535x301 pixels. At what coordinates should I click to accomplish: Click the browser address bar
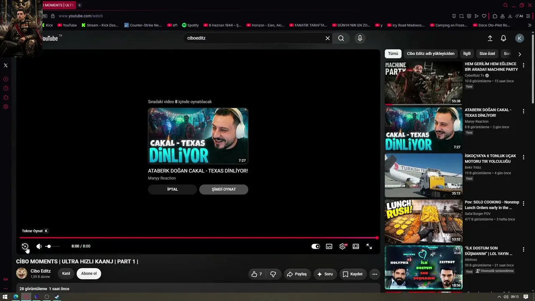tap(251, 16)
